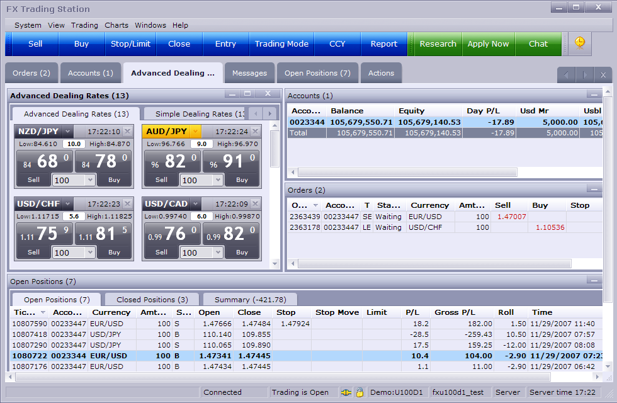Click the Order column sort arrow in Orders
This screenshot has width=617, height=403.
(x=315, y=205)
